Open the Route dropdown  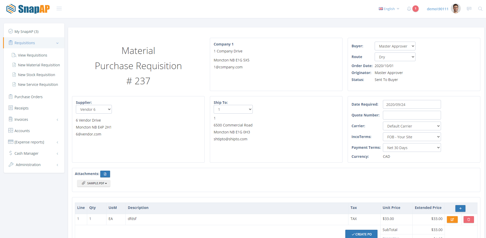click(395, 57)
